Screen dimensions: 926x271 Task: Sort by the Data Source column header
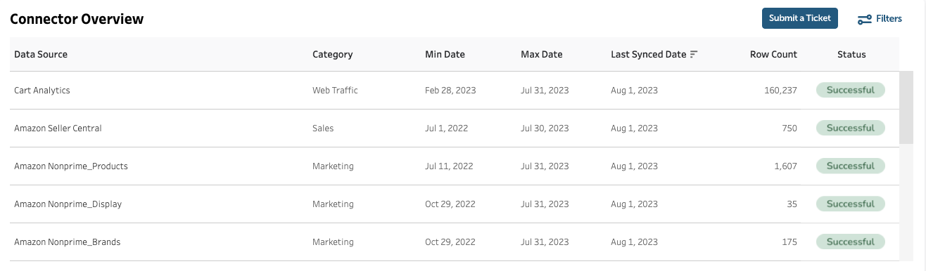click(x=41, y=55)
